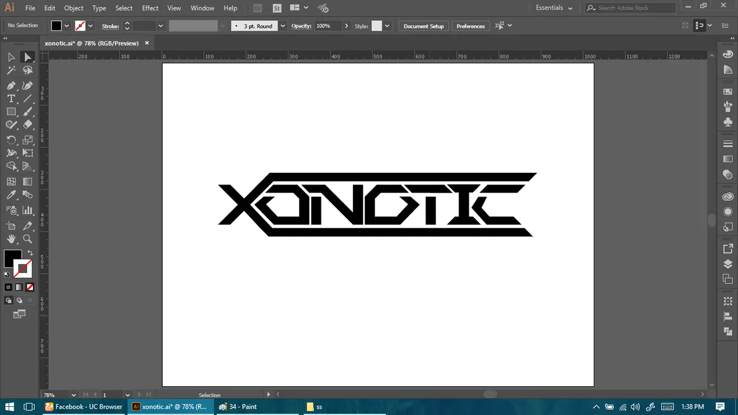This screenshot has width=738, height=415.
Task: Select the Eraser tool
Action: point(28,124)
